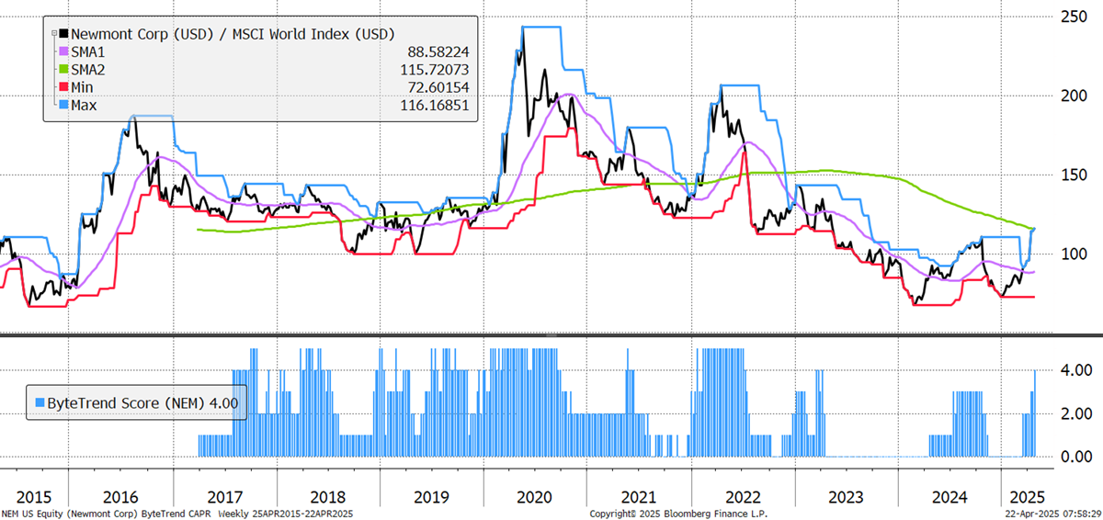Click the 2021 year label on time axis
Viewport: 1103px width, 520px height.
coord(640,497)
